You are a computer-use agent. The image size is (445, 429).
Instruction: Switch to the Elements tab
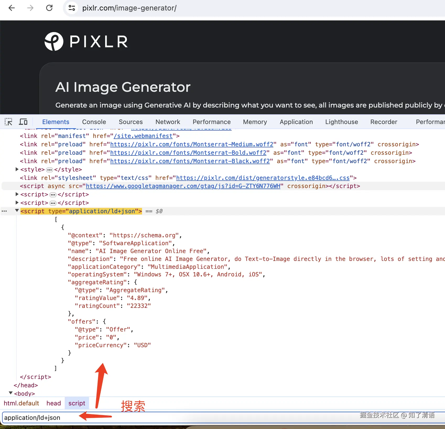[x=56, y=122]
